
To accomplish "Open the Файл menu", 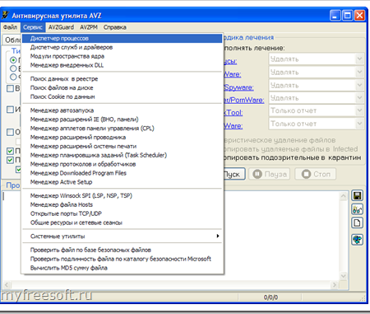I will (x=10, y=27).
